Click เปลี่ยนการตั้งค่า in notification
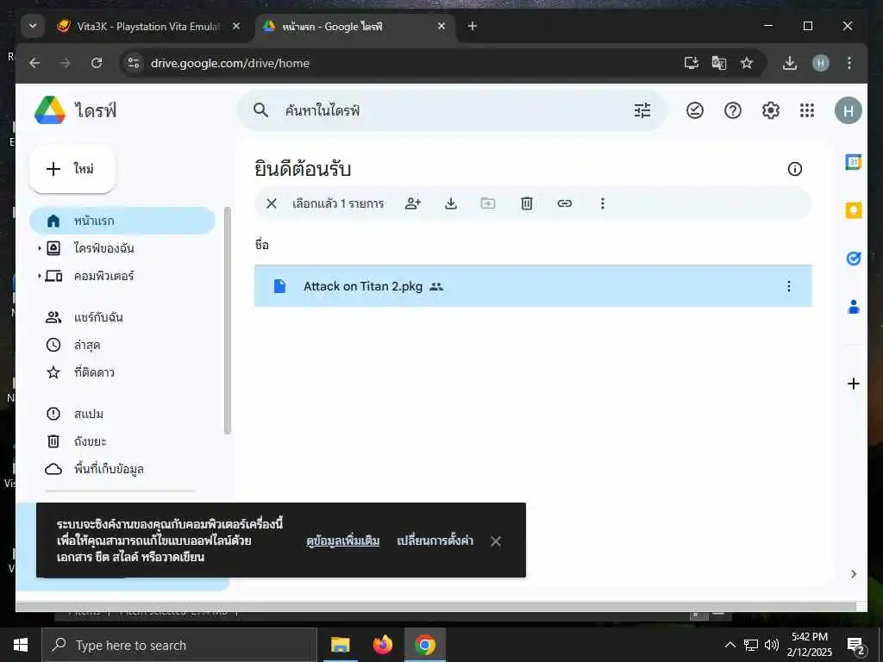This screenshot has height=662, width=883. (x=435, y=541)
